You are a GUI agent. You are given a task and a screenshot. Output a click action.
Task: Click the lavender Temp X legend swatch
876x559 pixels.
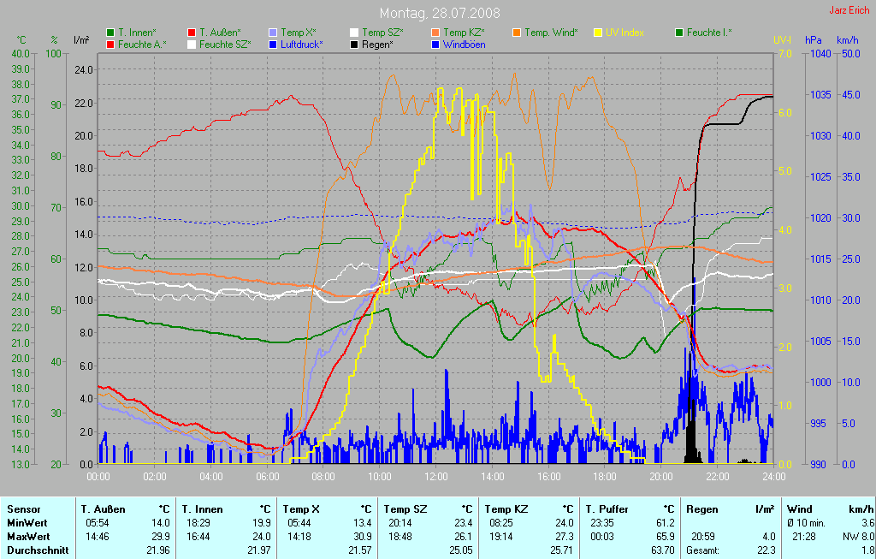[273, 33]
